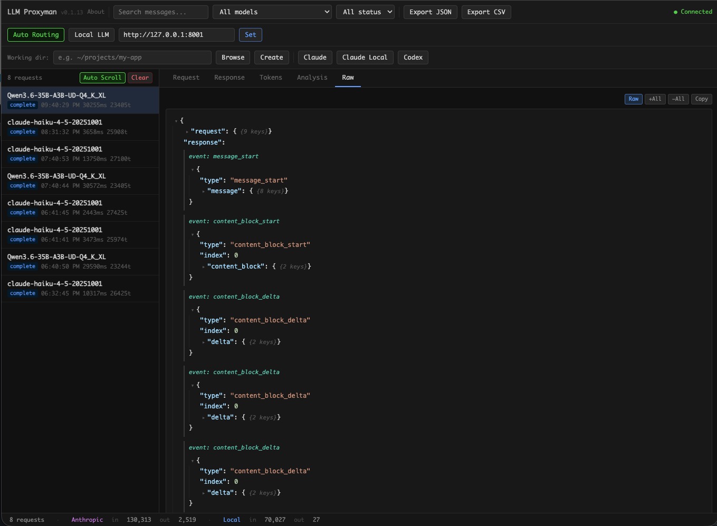Collapse the content_block_start event object
717x526 pixels.
[193, 234]
